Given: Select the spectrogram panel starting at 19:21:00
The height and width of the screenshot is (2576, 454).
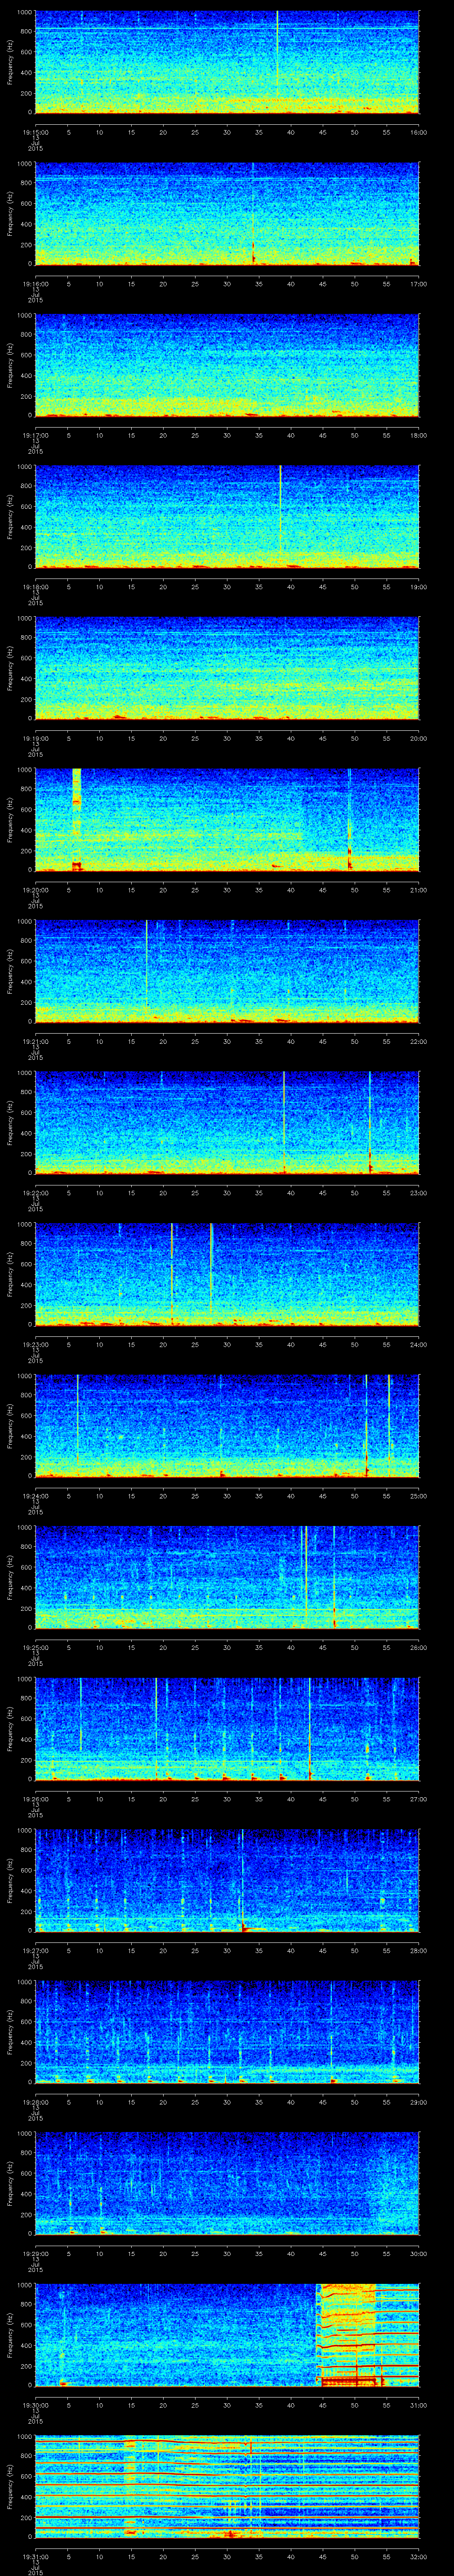Looking at the screenshot, I should [x=227, y=971].
